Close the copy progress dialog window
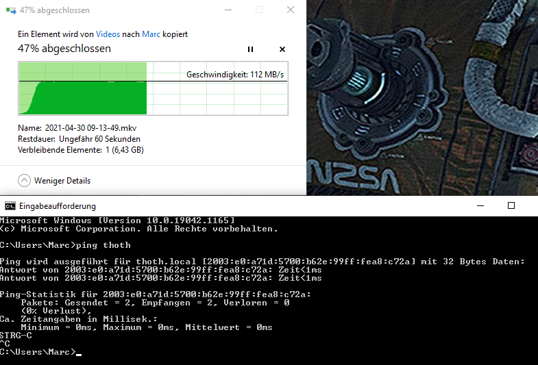538x365 pixels. click(x=291, y=10)
